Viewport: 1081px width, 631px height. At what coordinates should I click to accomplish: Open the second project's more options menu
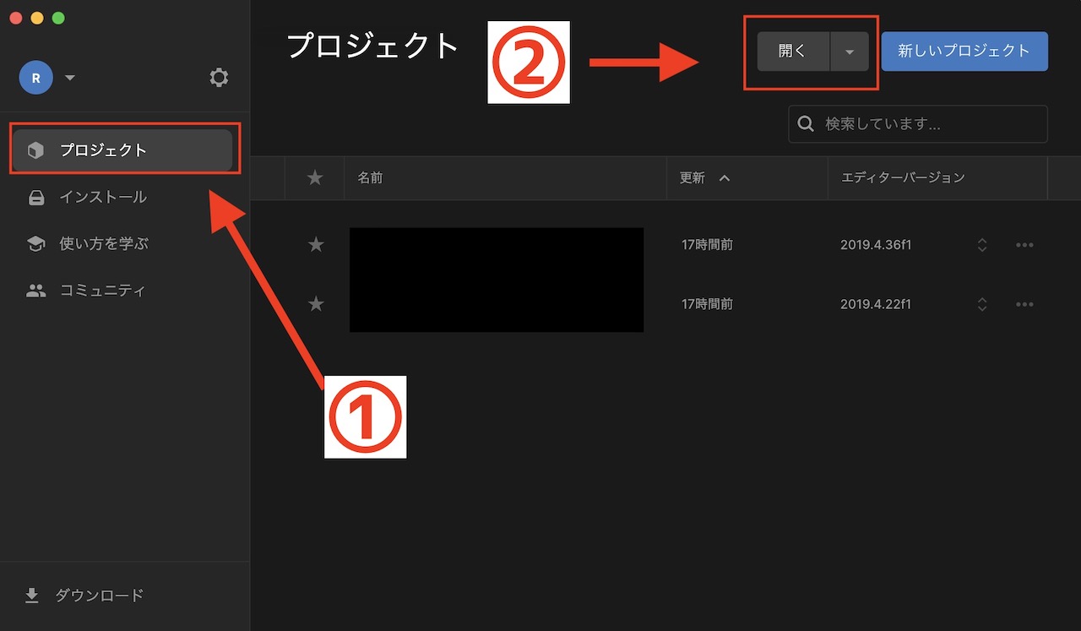1024,303
